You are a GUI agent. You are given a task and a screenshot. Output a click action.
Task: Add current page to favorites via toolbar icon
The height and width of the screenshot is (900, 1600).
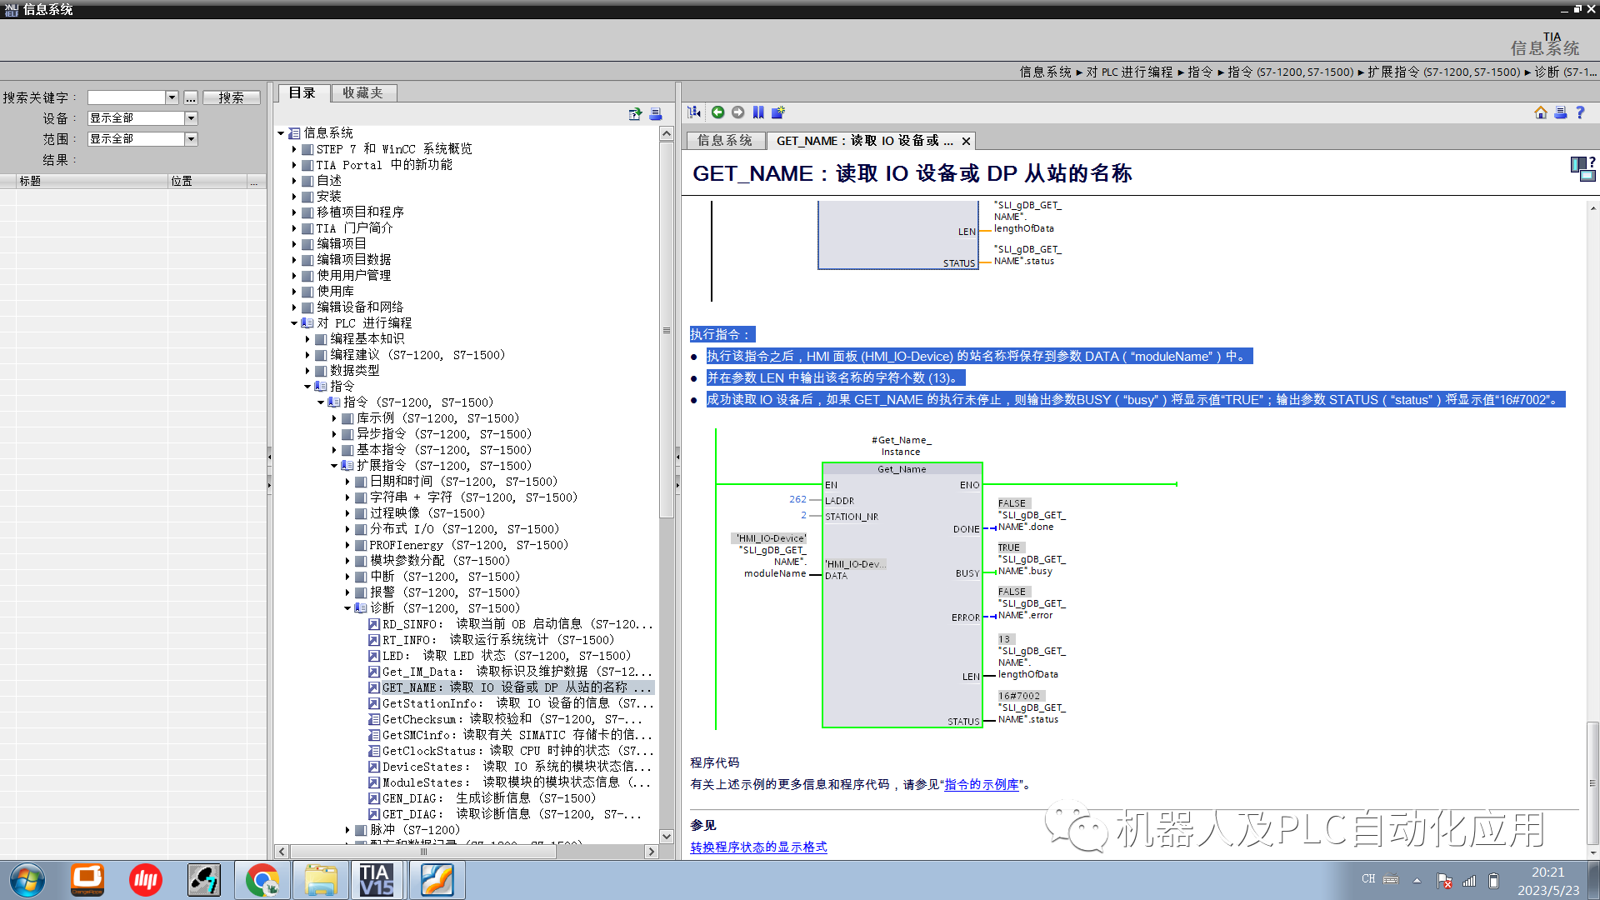[778, 112]
